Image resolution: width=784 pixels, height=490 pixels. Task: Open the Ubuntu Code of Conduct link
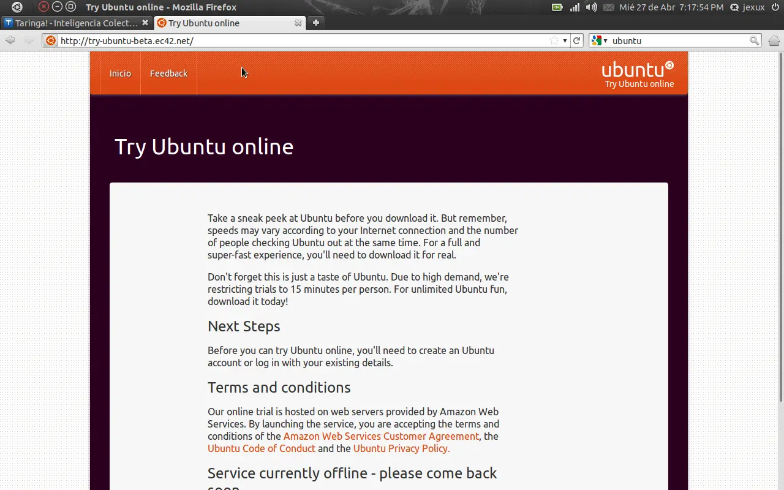pyautogui.click(x=262, y=448)
